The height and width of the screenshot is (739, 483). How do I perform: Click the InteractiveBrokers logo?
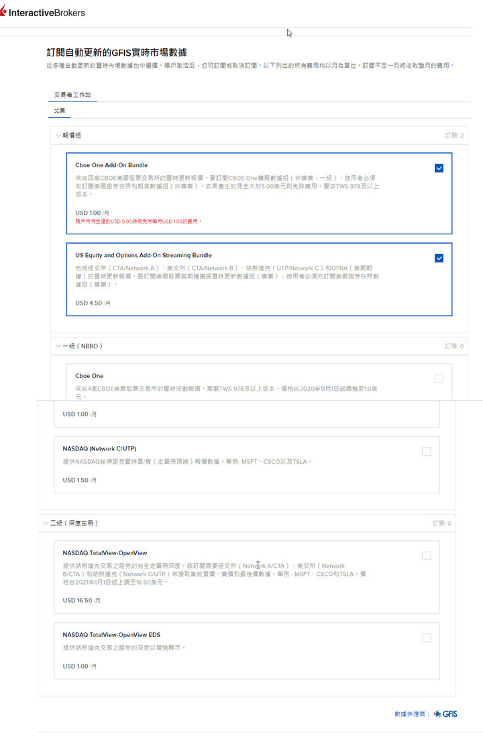[43, 12]
